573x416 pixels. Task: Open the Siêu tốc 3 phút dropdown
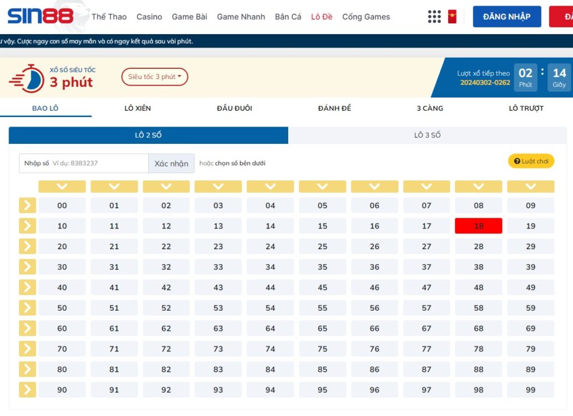154,77
